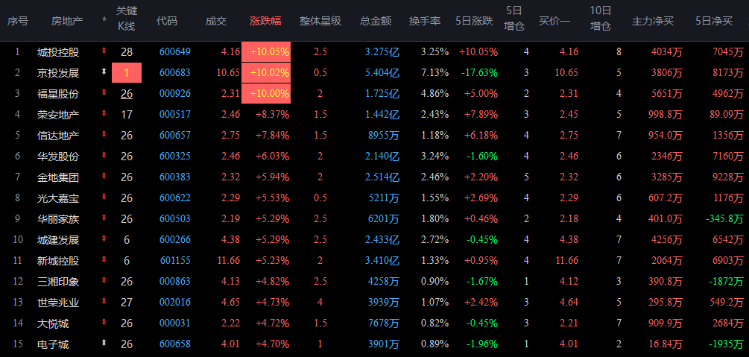Click the -1872万 five-day net buy value

[727, 282]
